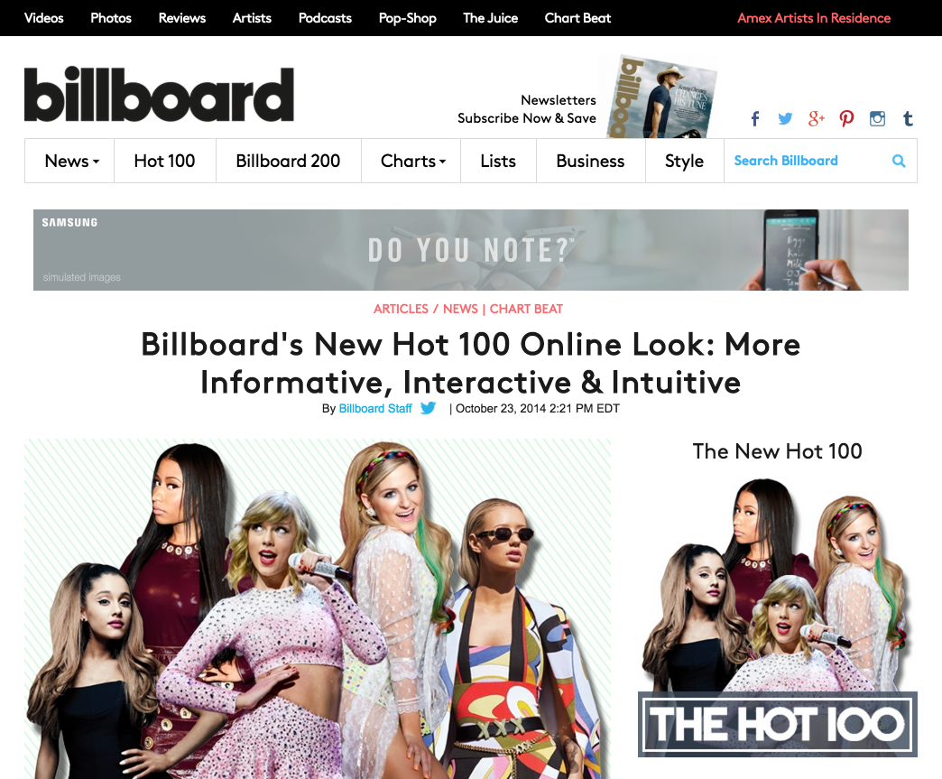Image resolution: width=942 pixels, height=779 pixels.
Task: Open the magazine cover subscribe thumbnail
Action: tap(662, 97)
